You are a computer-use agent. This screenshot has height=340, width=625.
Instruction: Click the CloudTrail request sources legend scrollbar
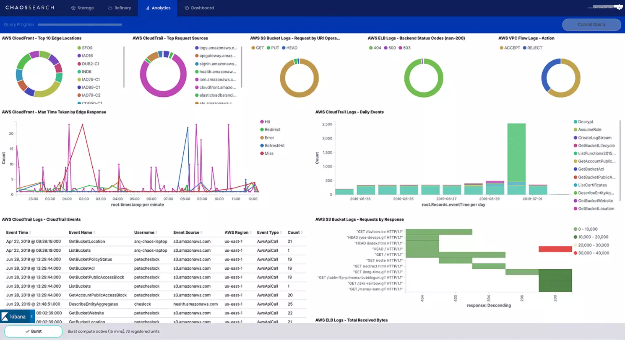(x=242, y=67)
